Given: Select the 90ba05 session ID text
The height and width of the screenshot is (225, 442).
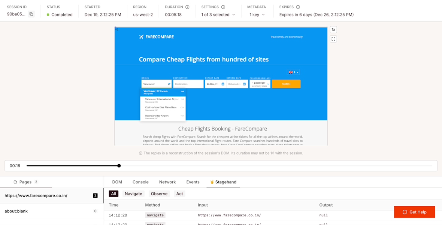Looking at the screenshot, I should point(16,14).
